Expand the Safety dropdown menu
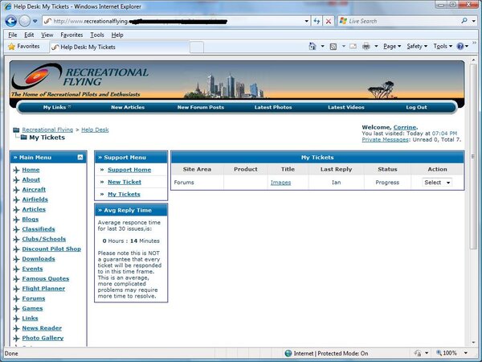 point(417,47)
